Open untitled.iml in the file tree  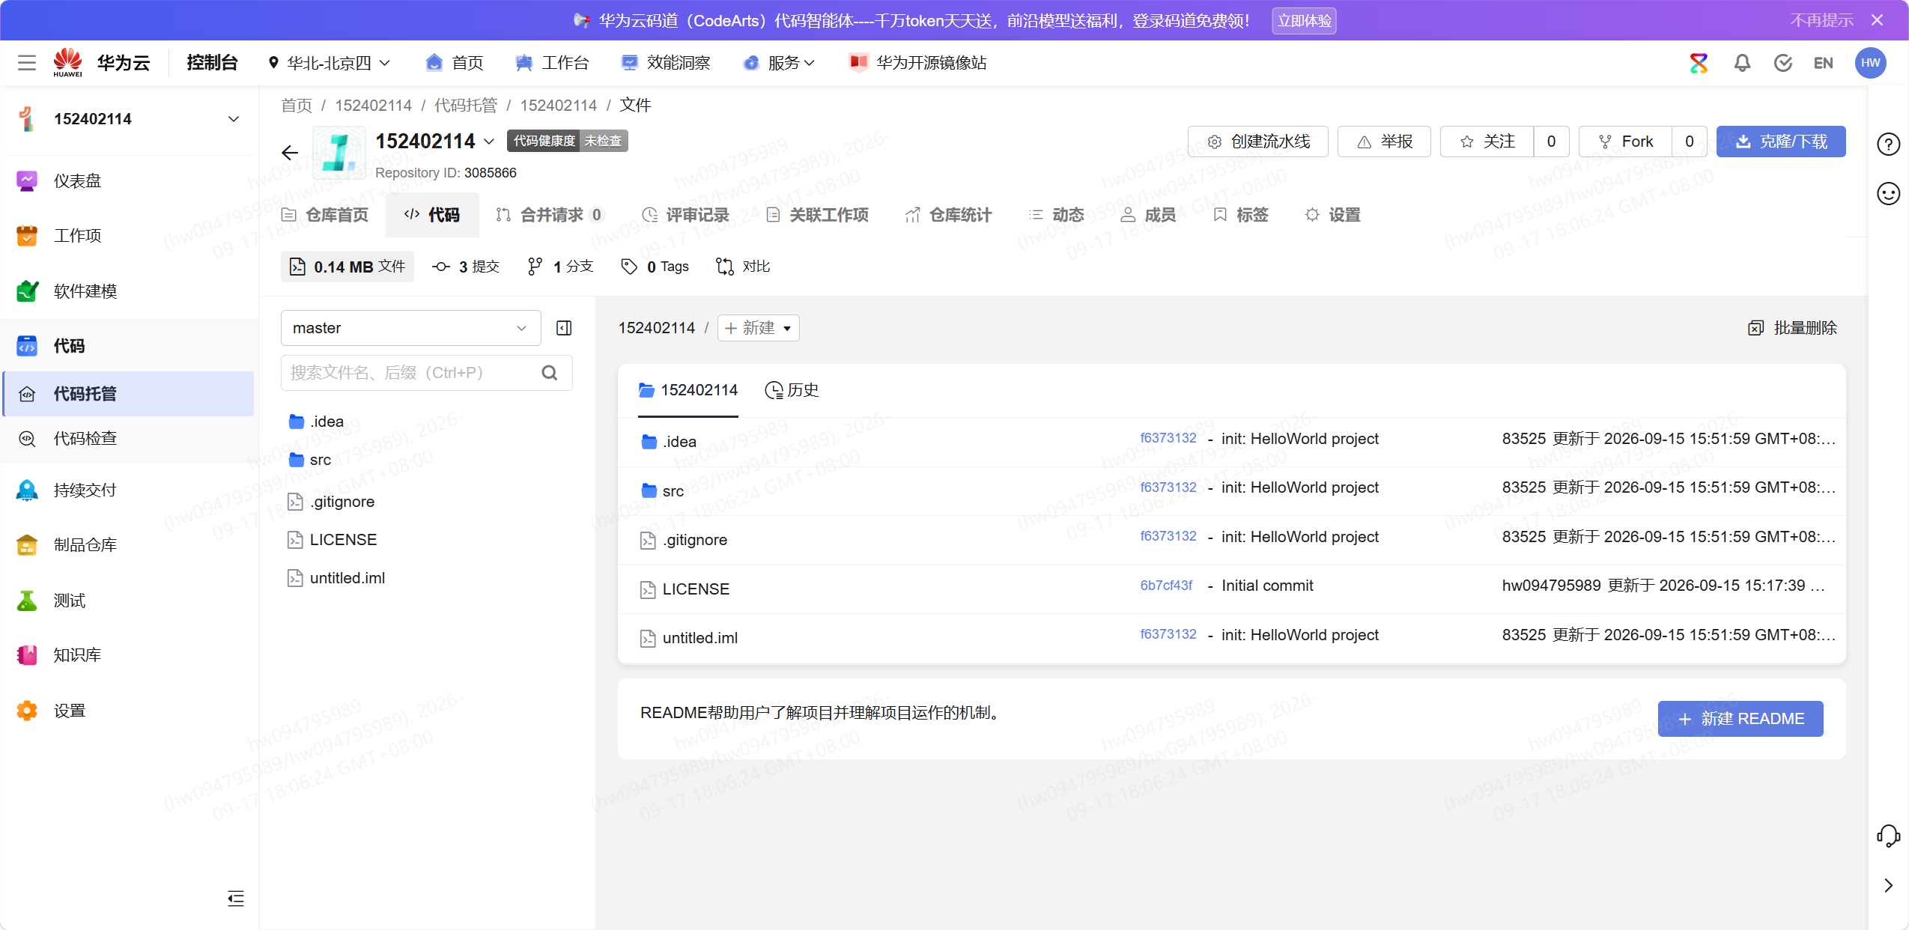coord(336,578)
